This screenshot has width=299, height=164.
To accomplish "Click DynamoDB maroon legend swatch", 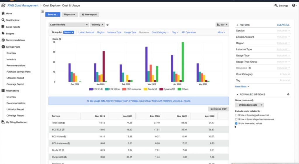I will coord(161,89).
